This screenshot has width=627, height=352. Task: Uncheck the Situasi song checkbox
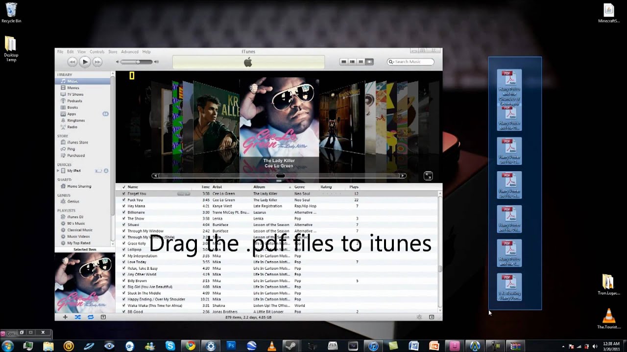(123, 225)
